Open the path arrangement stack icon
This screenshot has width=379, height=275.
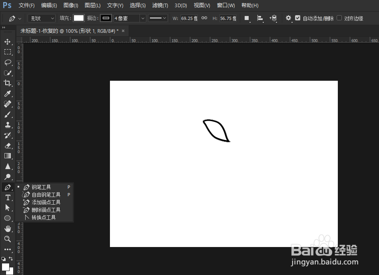[273, 18]
